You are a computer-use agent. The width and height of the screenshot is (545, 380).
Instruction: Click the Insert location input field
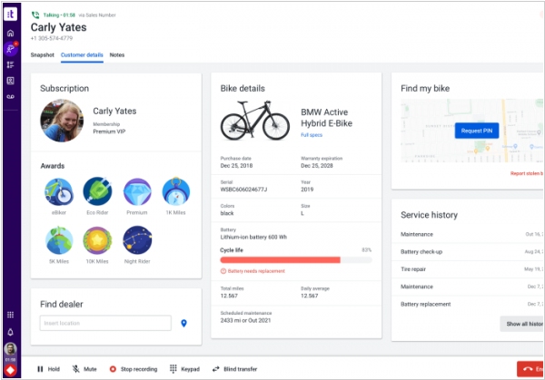(105, 323)
